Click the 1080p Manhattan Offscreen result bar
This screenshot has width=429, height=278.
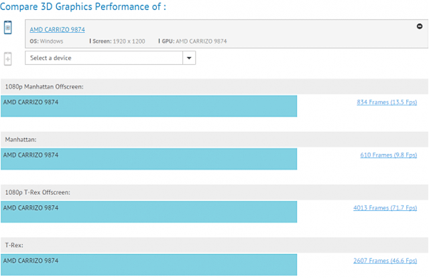pyautogui.click(x=149, y=106)
